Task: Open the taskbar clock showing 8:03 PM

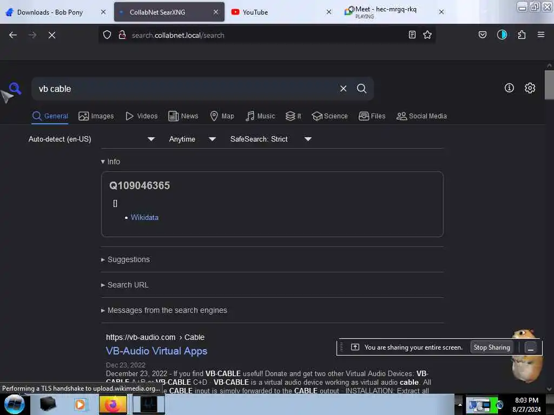Action: click(526, 404)
